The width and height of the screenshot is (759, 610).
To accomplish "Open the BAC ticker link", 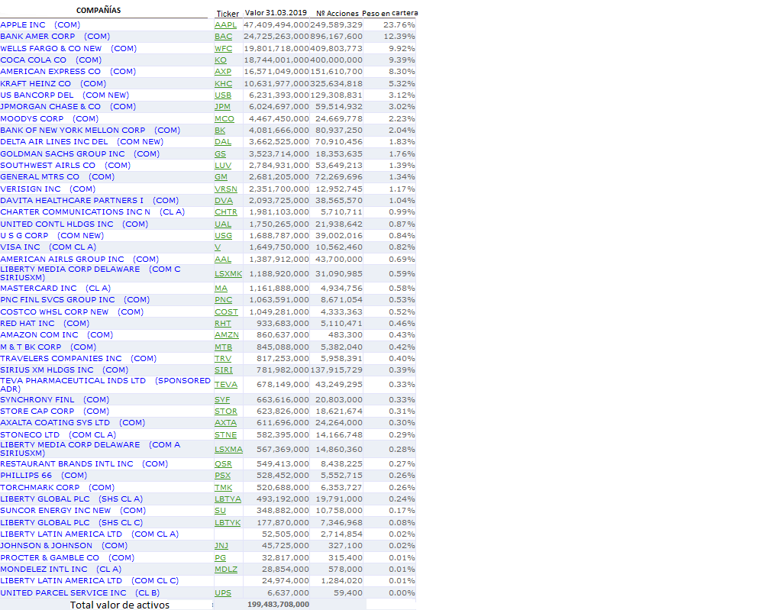I will 223,37.
